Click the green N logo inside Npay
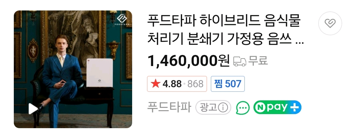Screen dimensions: 355x136 click(x=260, y=108)
